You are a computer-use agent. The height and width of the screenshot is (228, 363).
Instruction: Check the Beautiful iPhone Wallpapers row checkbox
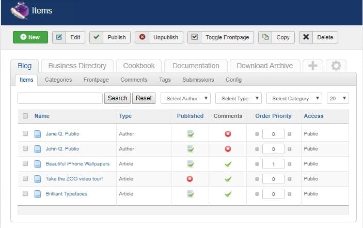tap(25, 163)
